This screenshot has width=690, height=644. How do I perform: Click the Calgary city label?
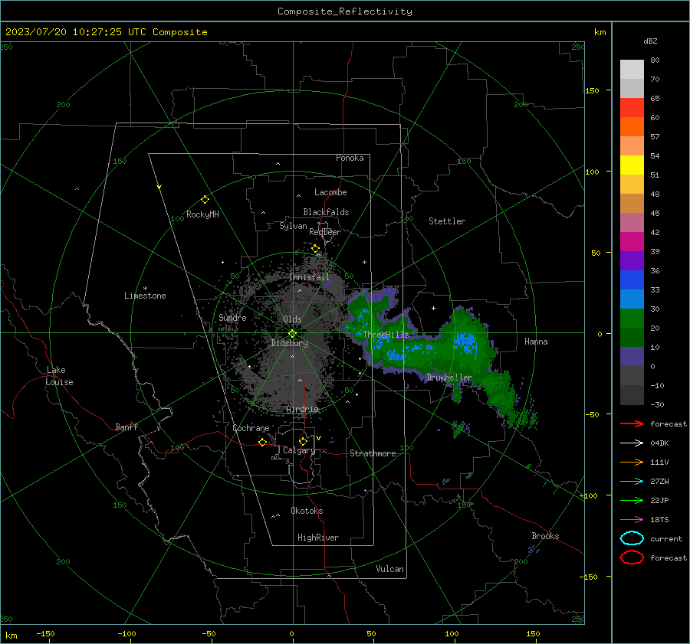point(299,450)
